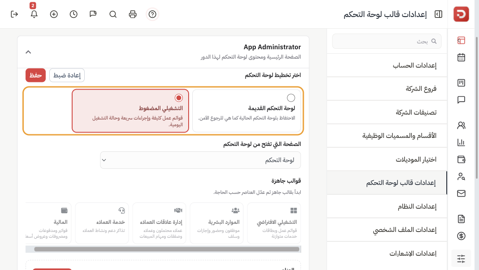Select إعدادات قالب لوحة التحكم menu item

coord(387,183)
